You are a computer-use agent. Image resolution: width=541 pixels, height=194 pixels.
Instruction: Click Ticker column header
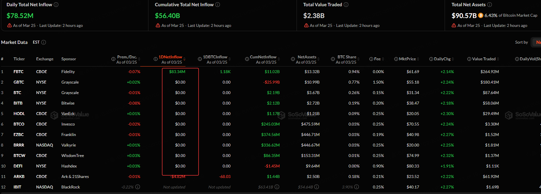[19, 59]
